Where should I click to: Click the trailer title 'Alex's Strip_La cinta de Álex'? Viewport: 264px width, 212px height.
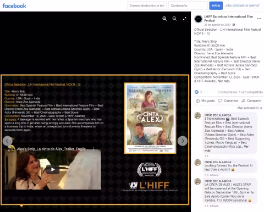(x=53, y=149)
